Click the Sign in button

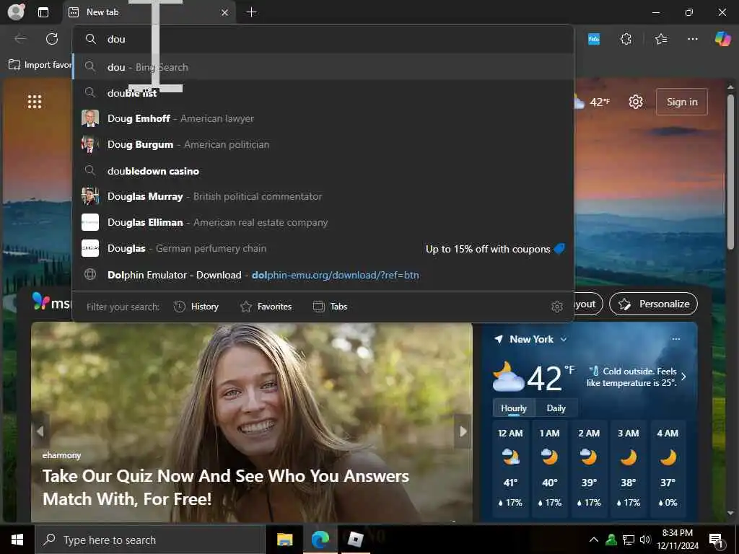pyautogui.click(x=681, y=102)
